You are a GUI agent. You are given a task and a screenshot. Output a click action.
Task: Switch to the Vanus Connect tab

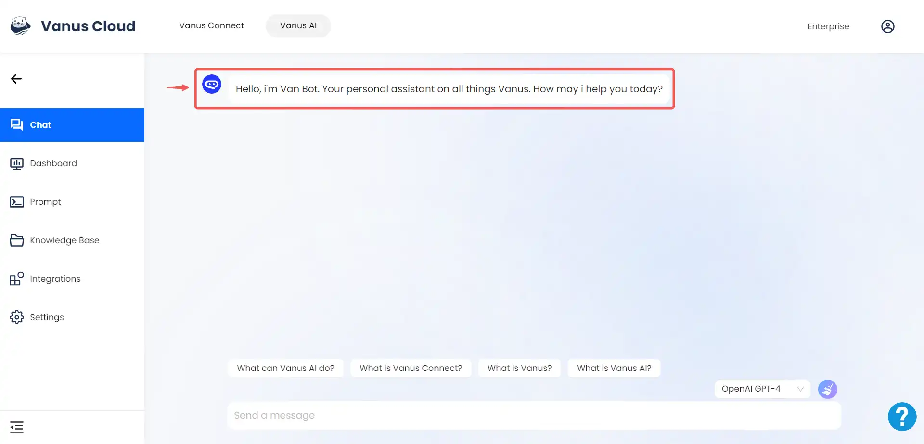[x=212, y=25]
